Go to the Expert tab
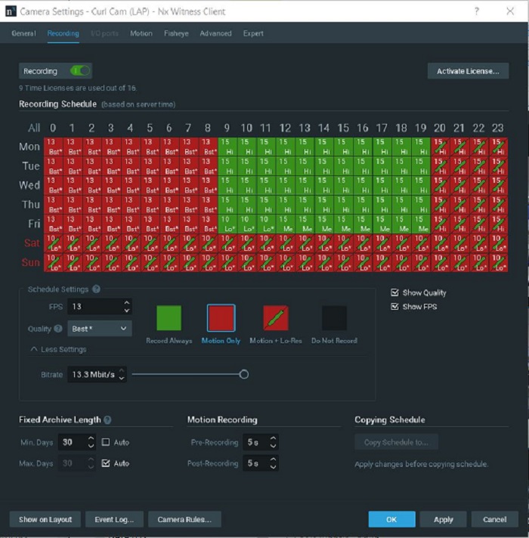Image resolution: width=529 pixels, height=538 pixels. [x=253, y=33]
